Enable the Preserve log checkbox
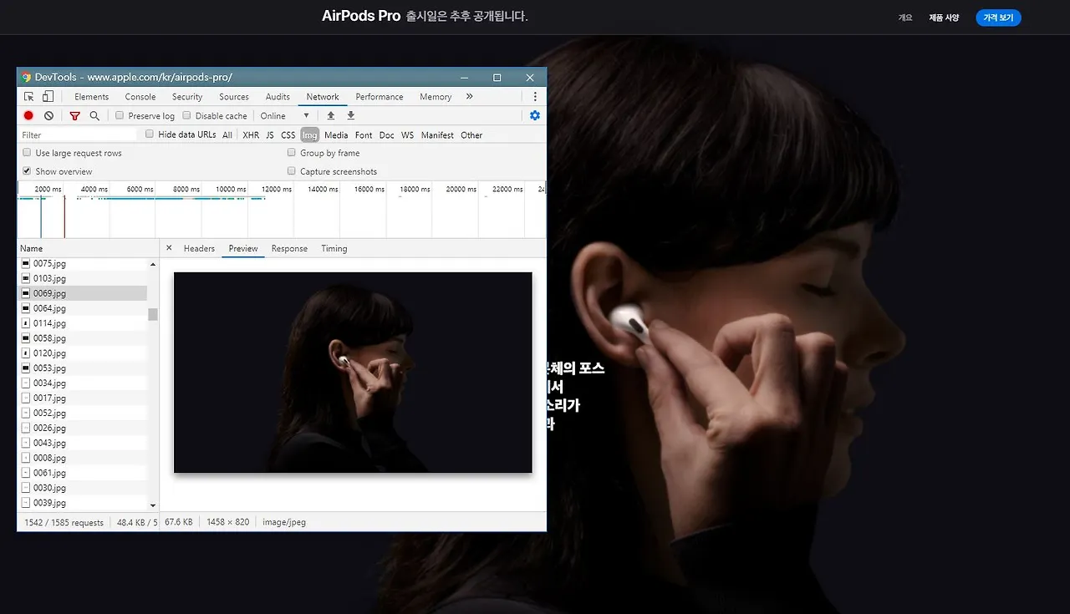Image resolution: width=1070 pixels, height=614 pixels. (x=120, y=116)
